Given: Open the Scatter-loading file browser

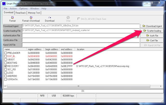Looking at the screenshot, I should [x=152, y=31].
